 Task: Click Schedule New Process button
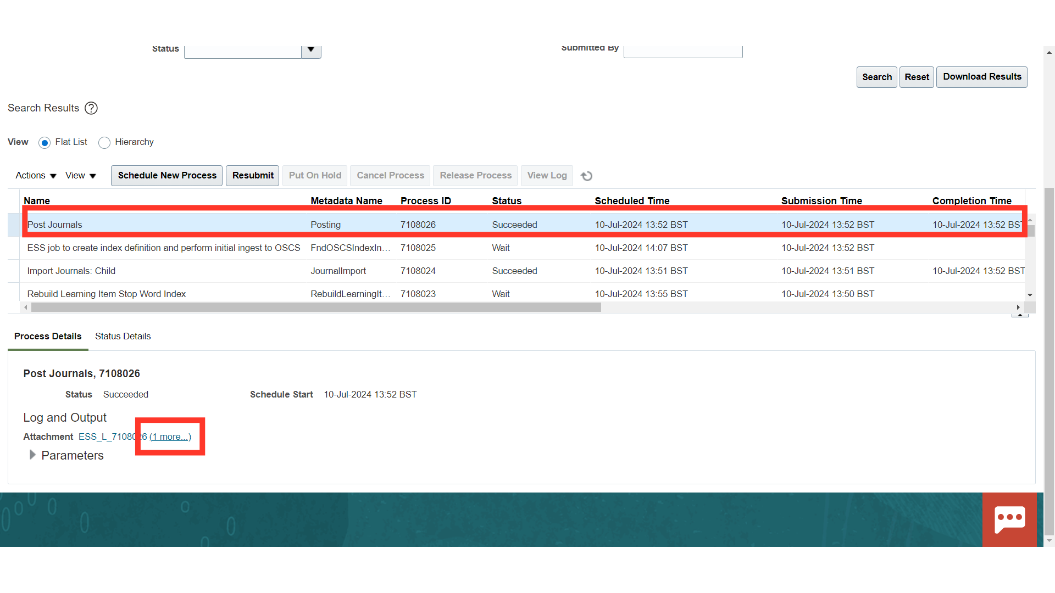coord(167,176)
